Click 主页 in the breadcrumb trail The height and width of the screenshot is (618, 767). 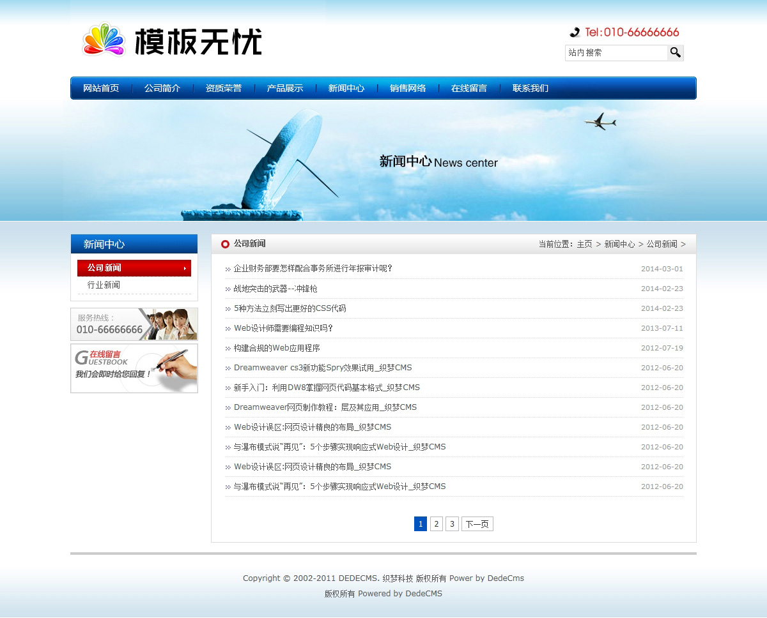(x=584, y=244)
